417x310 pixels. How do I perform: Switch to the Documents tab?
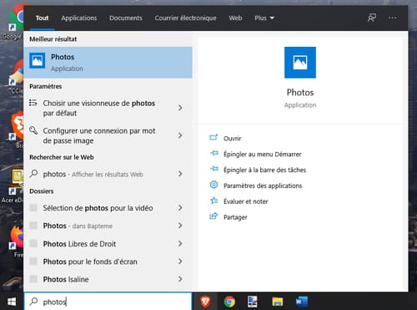126,18
